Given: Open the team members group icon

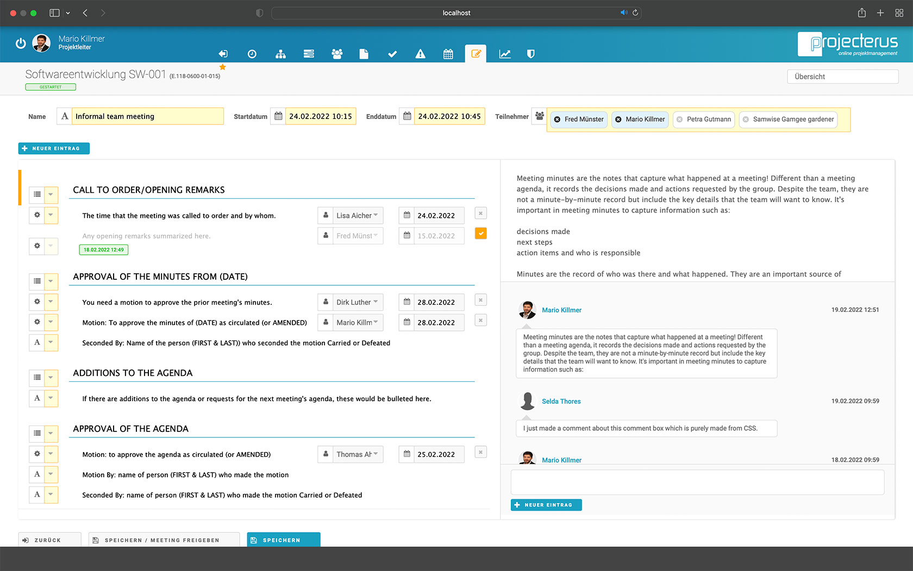Looking at the screenshot, I should pos(337,54).
